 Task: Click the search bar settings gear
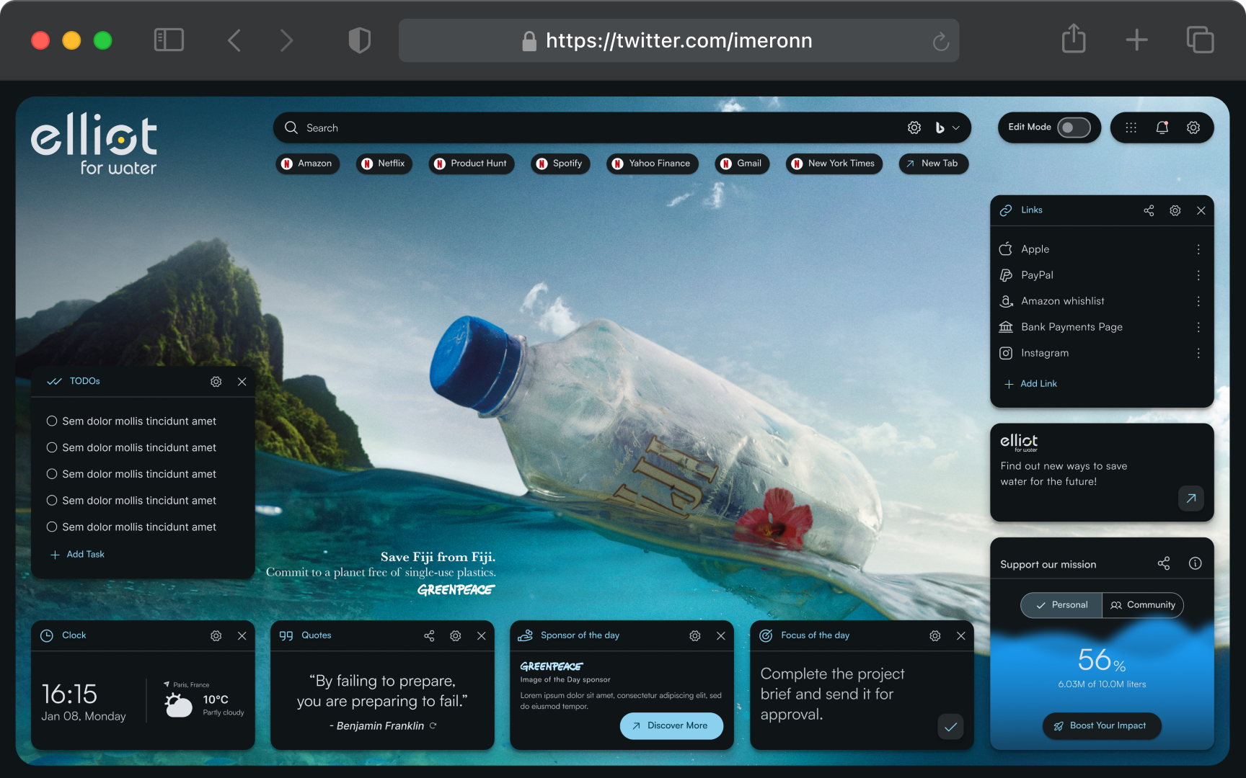[914, 128]
